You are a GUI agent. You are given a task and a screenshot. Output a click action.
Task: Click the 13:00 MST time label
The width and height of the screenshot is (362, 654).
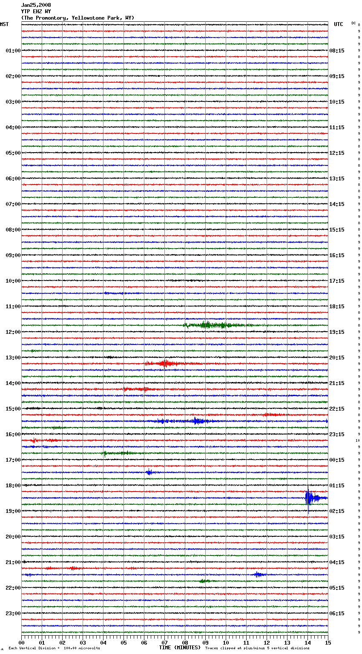pos(13,358)
